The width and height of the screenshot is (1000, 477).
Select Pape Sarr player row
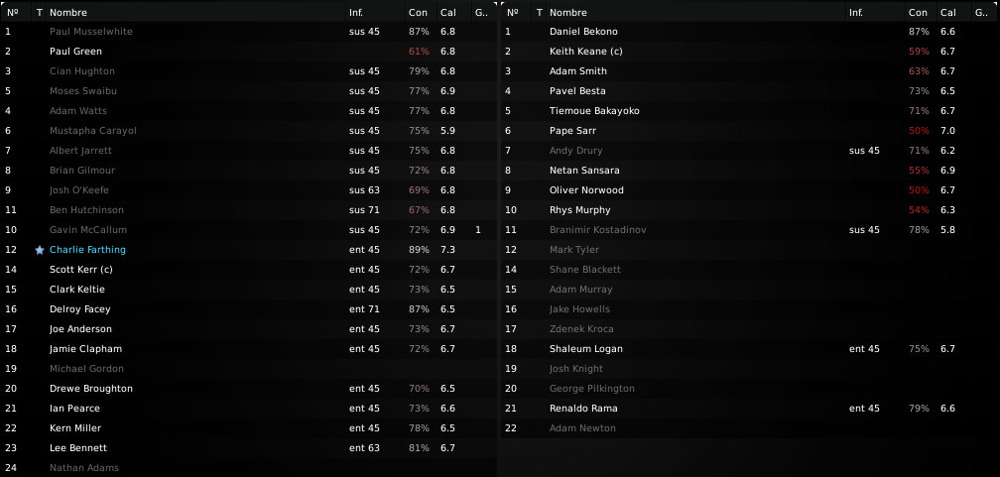(749, 131)
